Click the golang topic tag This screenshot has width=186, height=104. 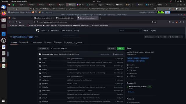130,58
